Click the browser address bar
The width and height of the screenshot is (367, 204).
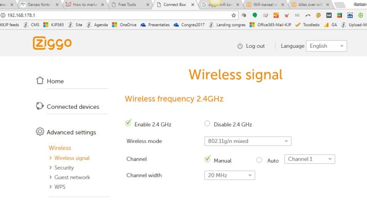tap(115, 15)
